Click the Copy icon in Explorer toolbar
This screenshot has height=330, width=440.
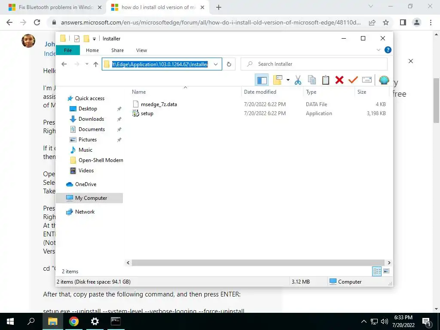[x=312, y=80]
